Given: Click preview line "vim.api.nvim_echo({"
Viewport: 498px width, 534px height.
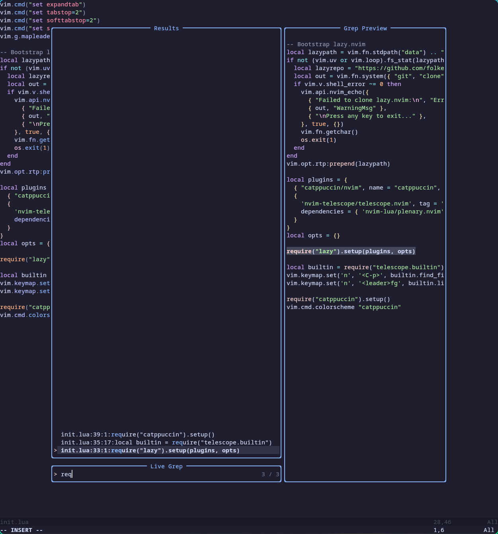Looking at the screenshot, I should coord(335,92).
